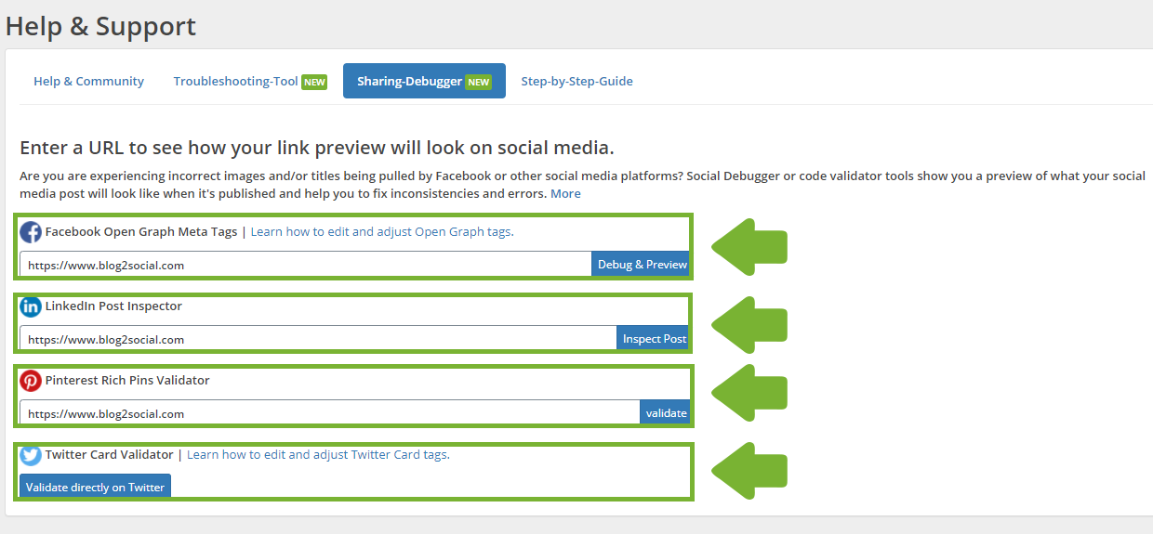Open the Twitter Card tags help link

(x=318, y=454)
